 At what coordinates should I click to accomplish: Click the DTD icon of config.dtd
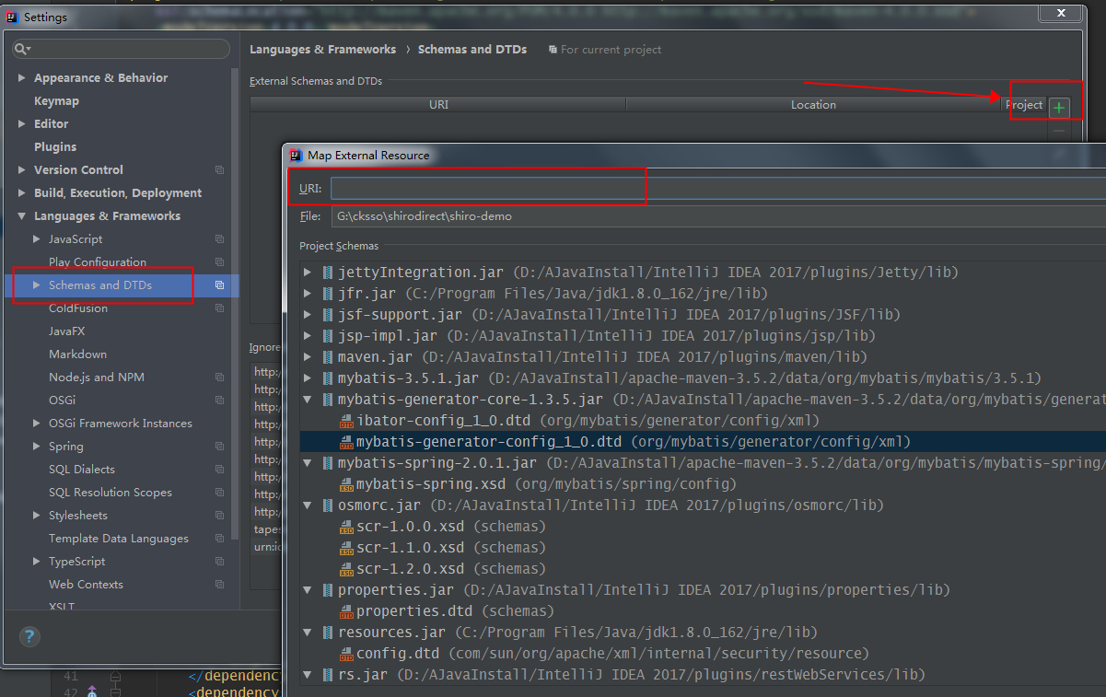click(x=346, y=654)
